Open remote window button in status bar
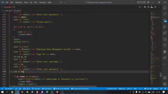The image size is (168, 94). (x=2, y=89)
